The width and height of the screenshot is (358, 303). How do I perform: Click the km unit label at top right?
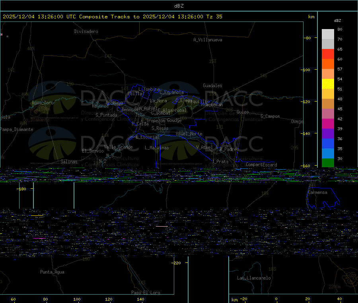(x=311, y=17)
